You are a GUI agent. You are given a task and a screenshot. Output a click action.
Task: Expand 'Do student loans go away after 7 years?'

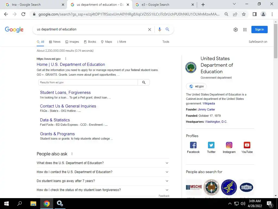click(x=103, y=181)
